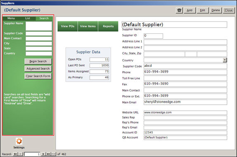
Task: Click the Begin Search button
Action: [38, 61]
